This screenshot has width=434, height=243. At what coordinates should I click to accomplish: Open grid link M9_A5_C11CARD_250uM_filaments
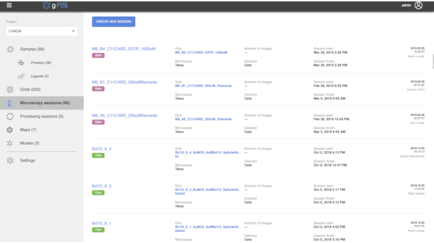pyautogui.click(x=203, y=119)
